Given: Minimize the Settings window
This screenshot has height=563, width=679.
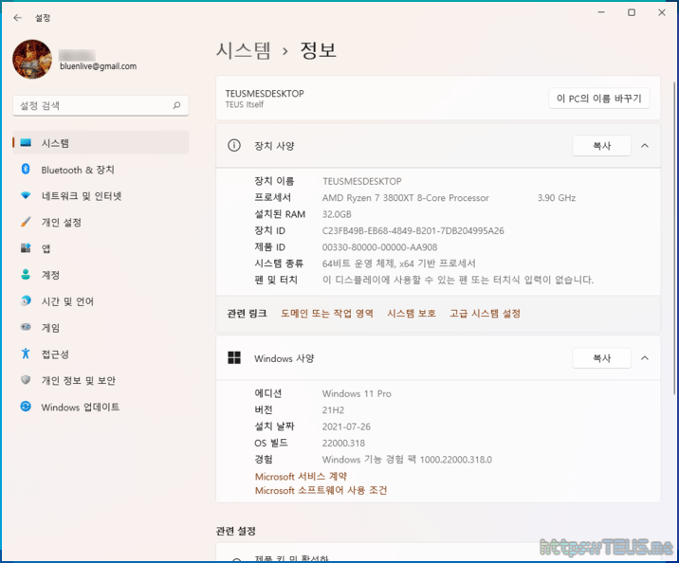Looking at the screenshot, I should click(601, 12).
